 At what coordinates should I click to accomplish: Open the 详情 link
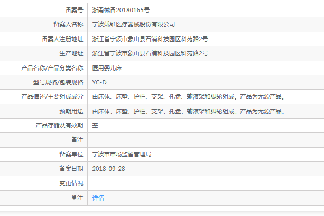98,198
